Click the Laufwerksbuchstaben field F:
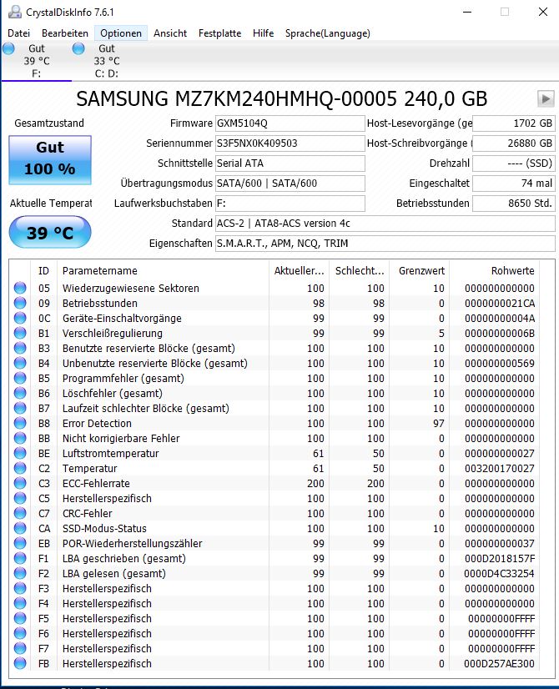This screenshot has height=689, width=559. click(290, 204)
